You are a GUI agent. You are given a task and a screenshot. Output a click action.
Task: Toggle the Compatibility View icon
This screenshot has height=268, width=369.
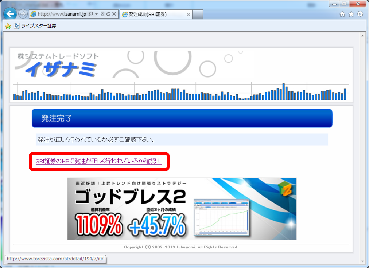(102, 14)
